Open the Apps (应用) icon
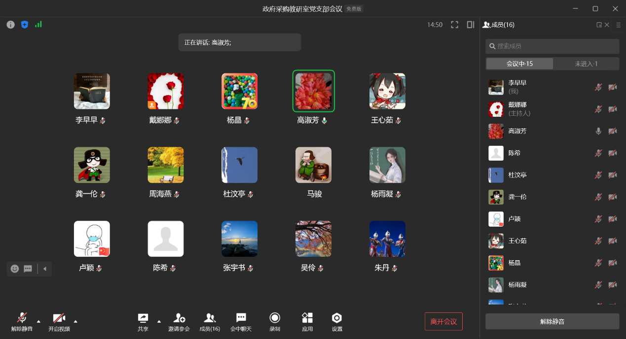Image resolution: width=626 pixels, height=339 pixels. tap(307, 321)
